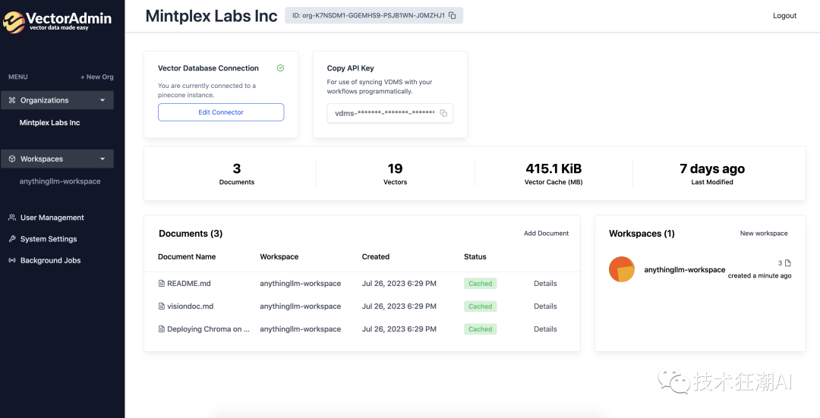The height and width of the screenshot is (418, 820).
Task: Collapse the Organizations dropdown arrow
Action: [102, 100]
